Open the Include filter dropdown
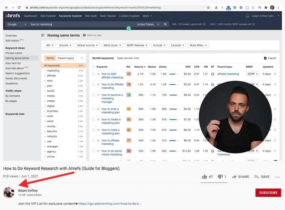The image size is (285, 210). coord(159,45)
